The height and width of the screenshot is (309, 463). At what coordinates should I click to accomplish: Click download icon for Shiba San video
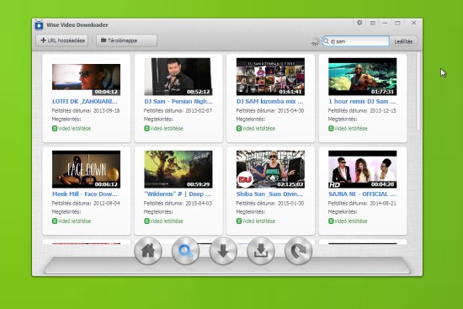pos(238,221)
